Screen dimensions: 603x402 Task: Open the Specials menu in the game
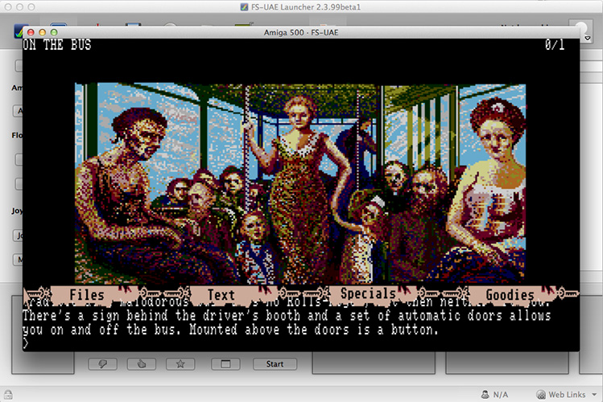(367, 294)
